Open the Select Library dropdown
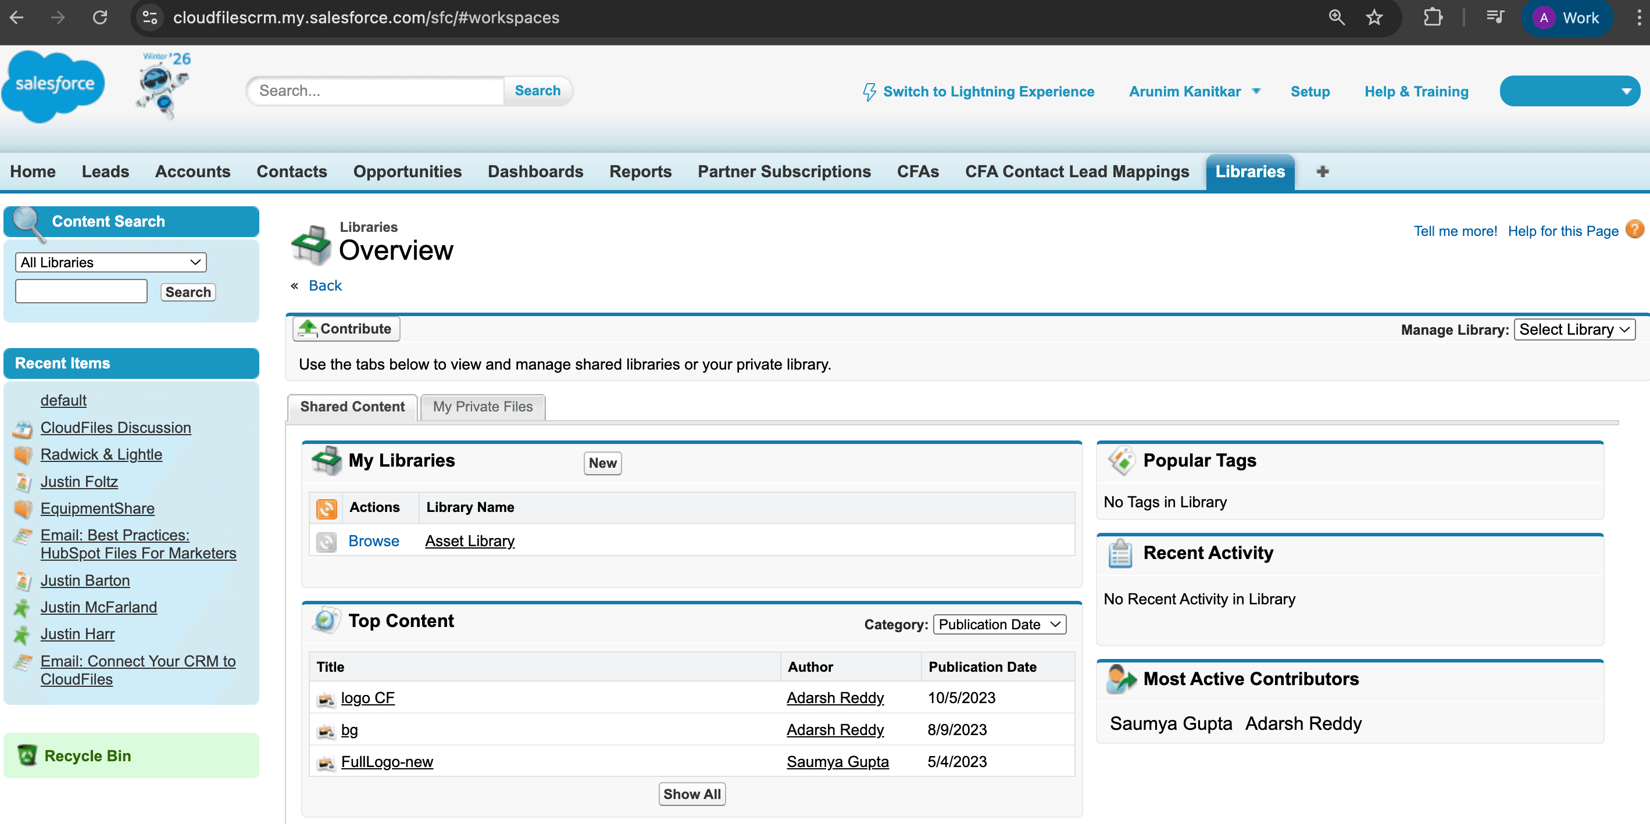Screen dimensions: 1650x824 coord(1574,329)
